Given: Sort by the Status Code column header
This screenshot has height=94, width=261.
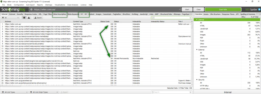Looking at the screenshot, I should (x=107, y=21).
